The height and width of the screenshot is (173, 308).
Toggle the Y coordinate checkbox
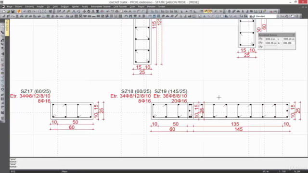tap(260, 43)
